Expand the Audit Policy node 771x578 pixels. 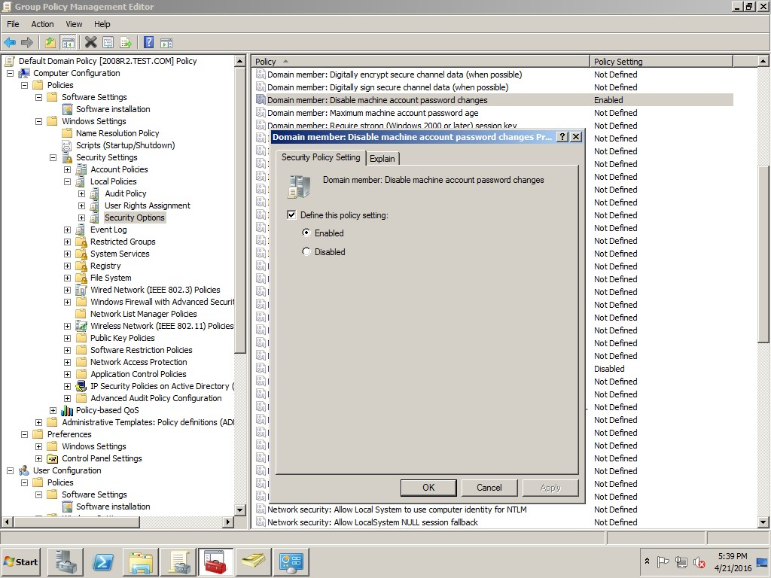tap(81, 193)
